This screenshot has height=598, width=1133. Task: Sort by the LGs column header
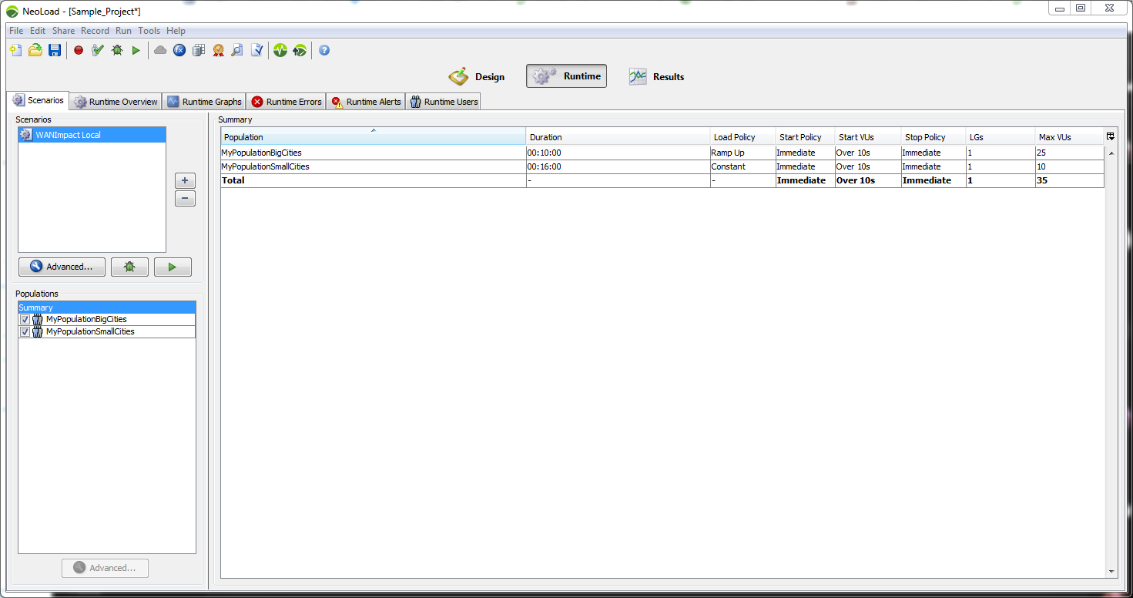[x=1001, y=137]
